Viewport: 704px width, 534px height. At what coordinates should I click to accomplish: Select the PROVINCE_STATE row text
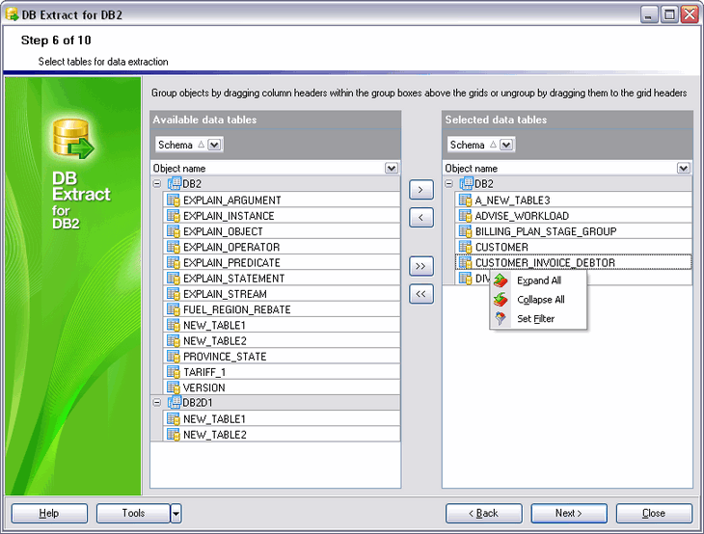[x=225, y=357]
